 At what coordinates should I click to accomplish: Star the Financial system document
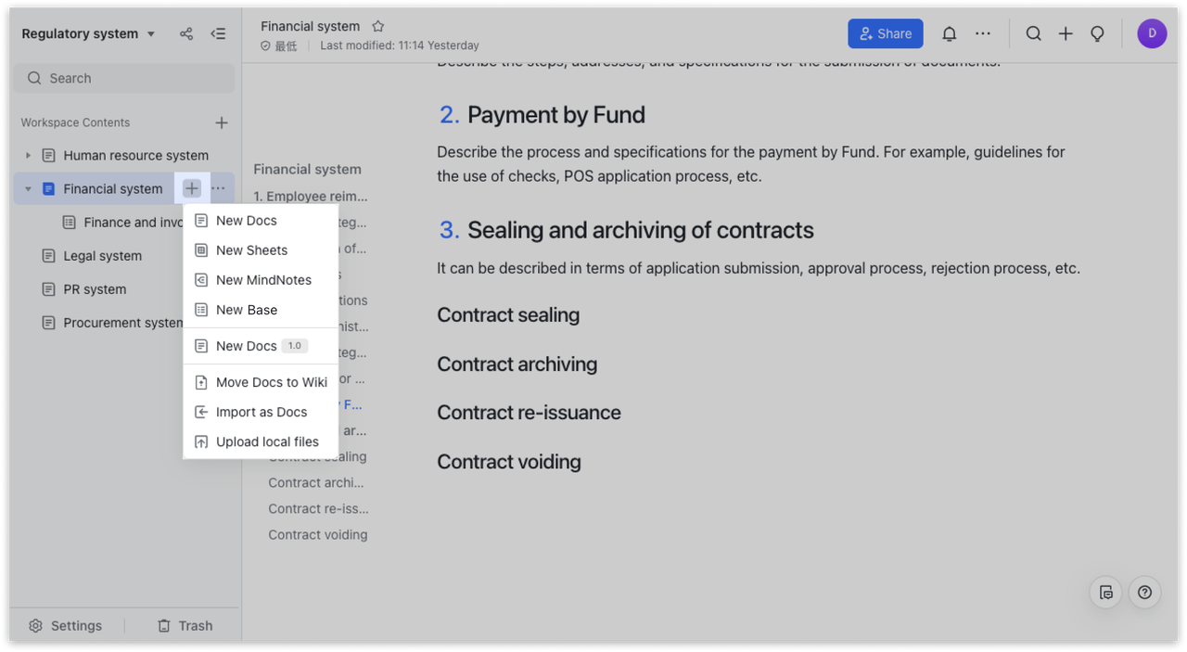click(377, 26)
